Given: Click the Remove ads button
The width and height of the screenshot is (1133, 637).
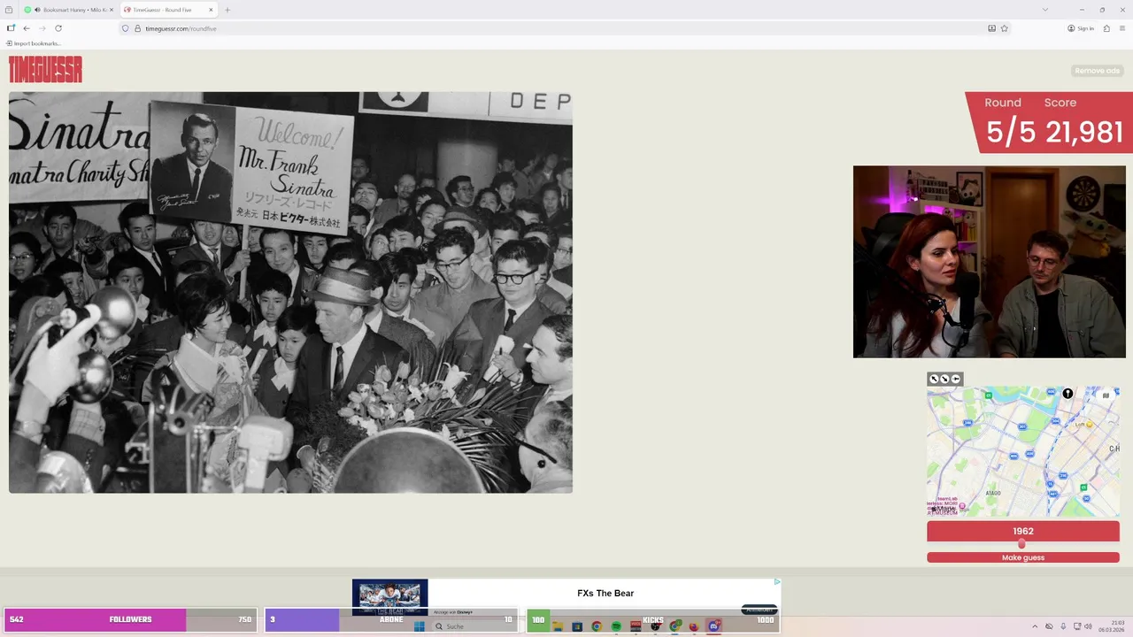Looking at the screenshot, I should point(1097,71).
